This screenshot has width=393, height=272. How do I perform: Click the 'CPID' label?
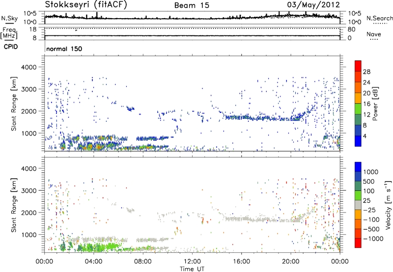(11, 47)
